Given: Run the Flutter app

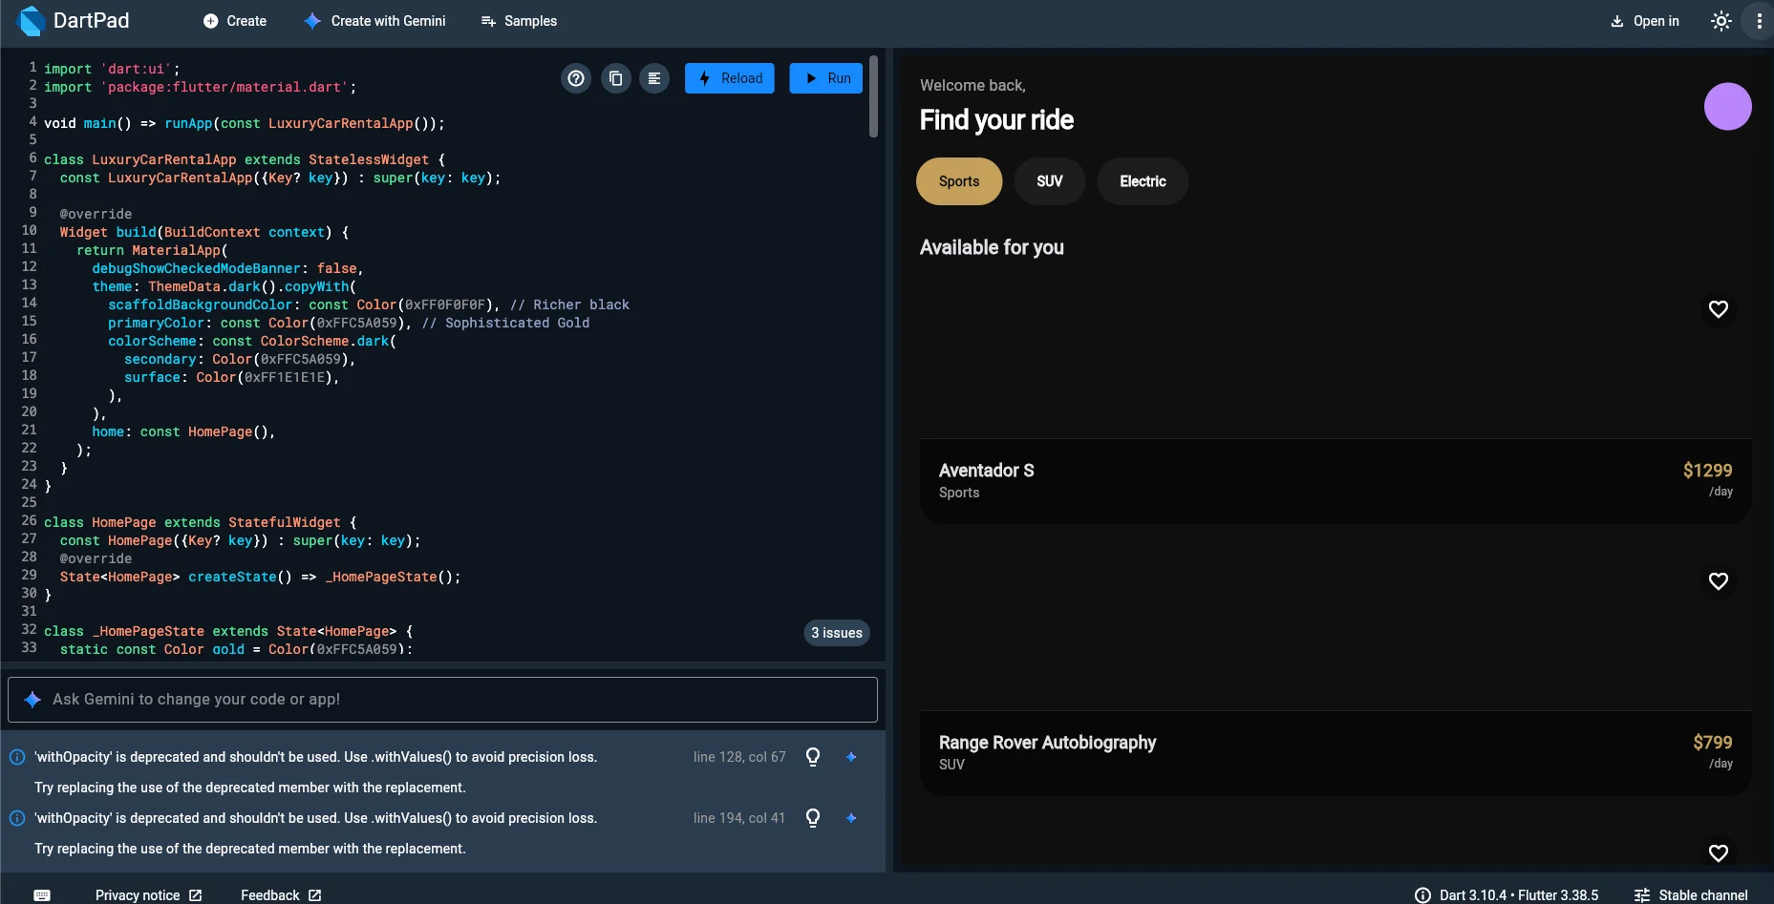Looking at the screenshot, I should [x=825, y=78].
